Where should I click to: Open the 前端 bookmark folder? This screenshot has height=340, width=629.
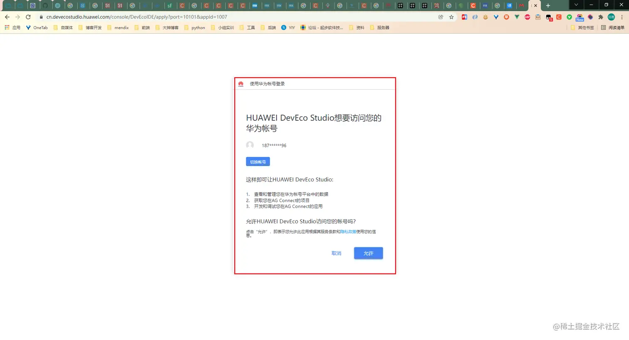coord(142,27)
